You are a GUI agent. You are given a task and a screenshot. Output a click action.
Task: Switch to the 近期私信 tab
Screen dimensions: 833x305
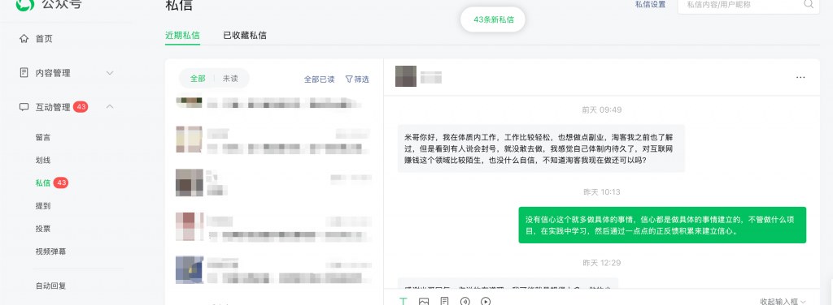[182, 36]
